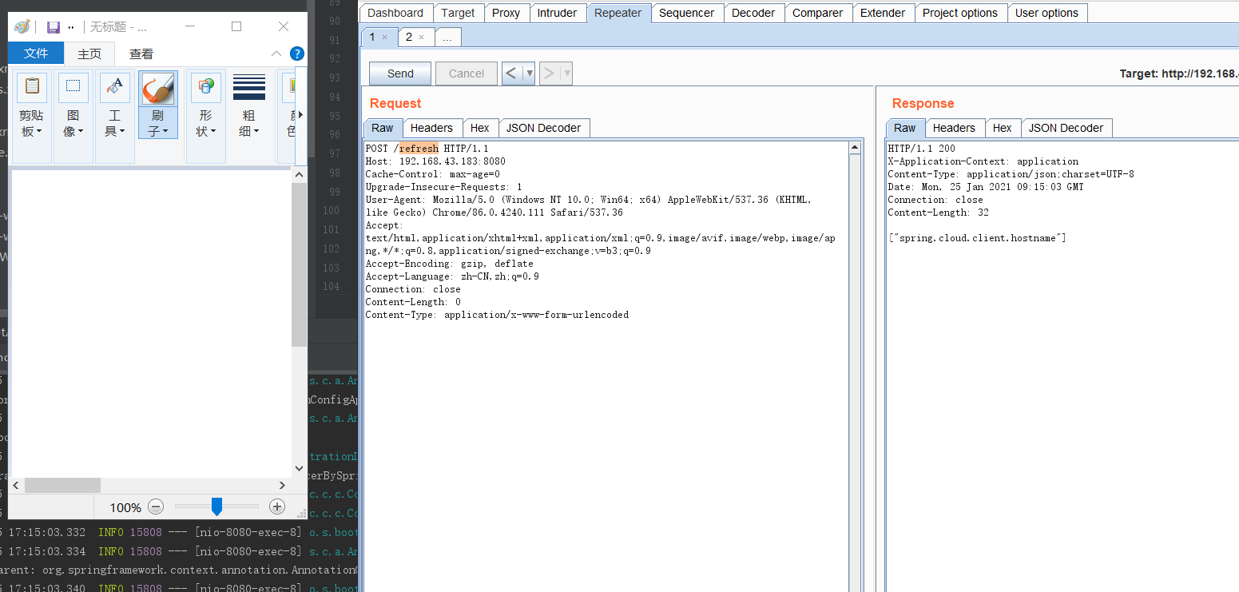Viewport: 1239px width, 592px height.
Task: Click the Paint zoom slider handle
Action: [x=216, y=507]
